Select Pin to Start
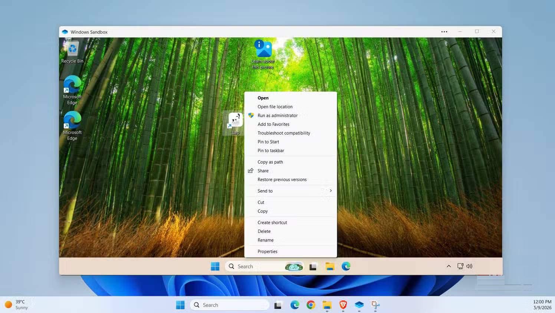 pos(290,142)
